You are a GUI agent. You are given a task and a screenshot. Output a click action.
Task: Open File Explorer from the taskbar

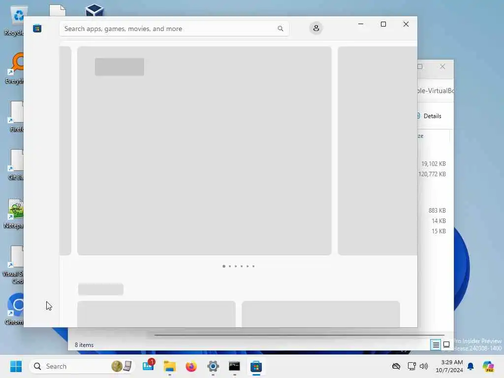(170, 366)
